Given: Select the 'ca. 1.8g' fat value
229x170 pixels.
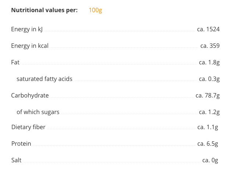Looking at the screenshot, I should (x=209, y=63).
